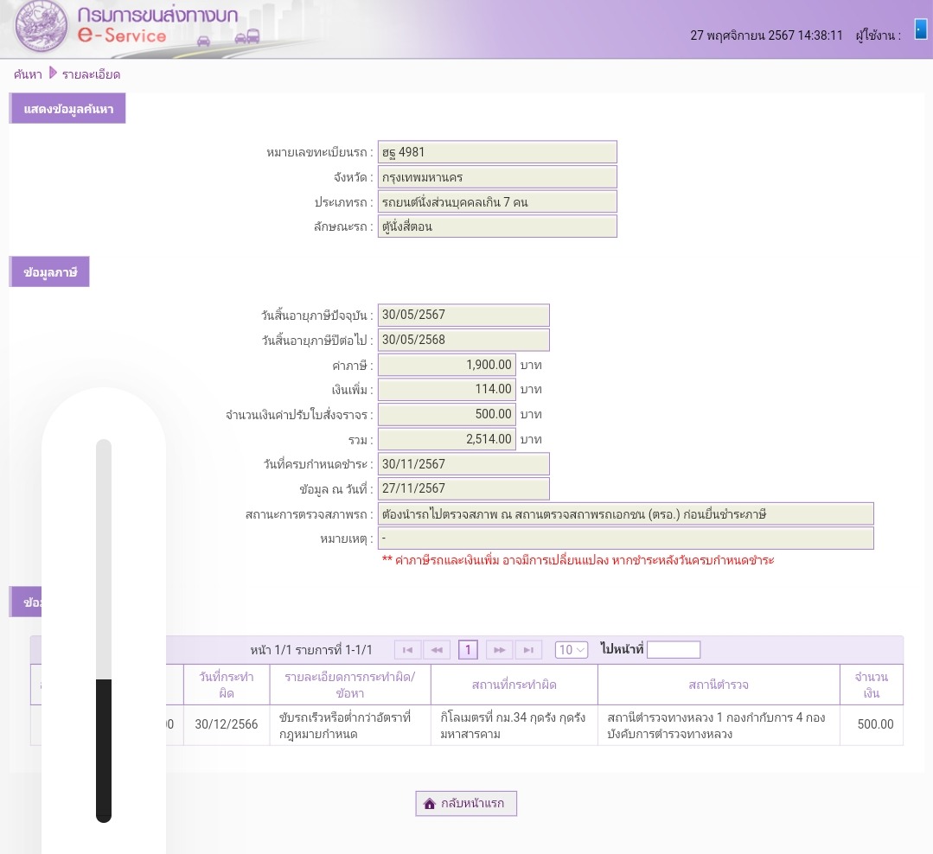933x854 pixels.
Task: Click the vehicle style field ตู้นั่งสี่ตอน
Action: (497, 226)
